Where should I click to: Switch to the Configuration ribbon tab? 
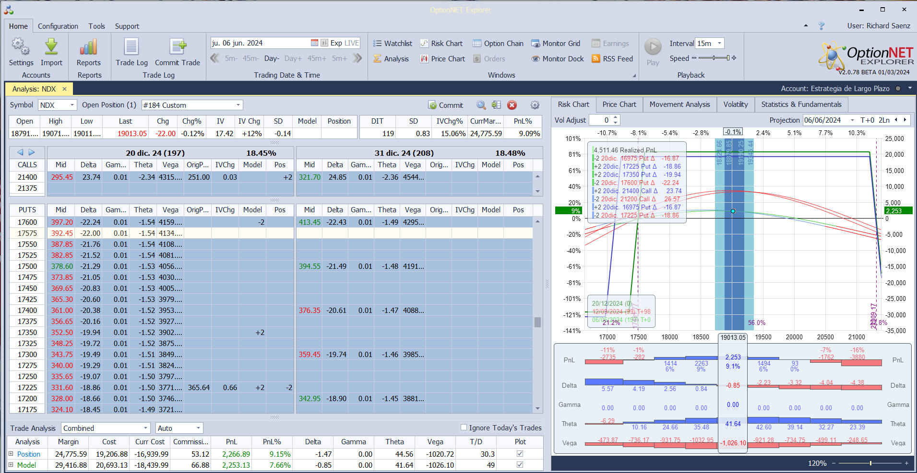pos(58,26)
